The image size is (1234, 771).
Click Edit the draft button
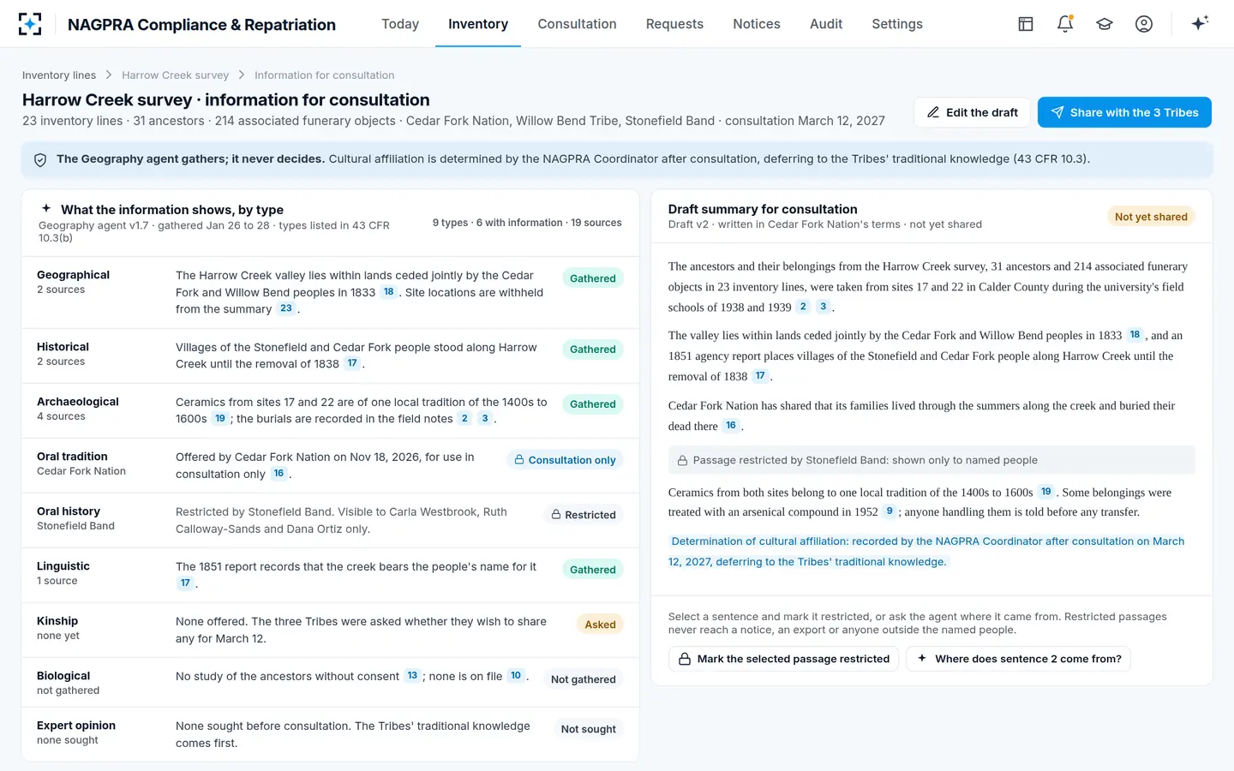coord(972,112)
